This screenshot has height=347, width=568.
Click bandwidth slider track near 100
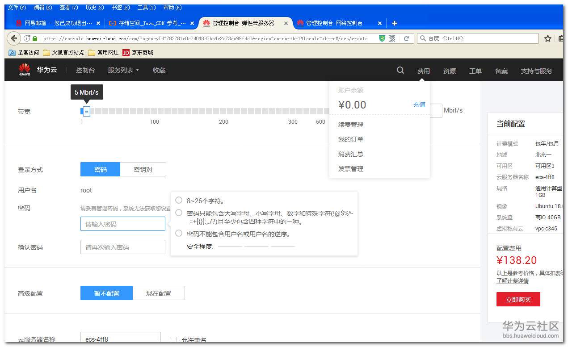[x=154, y=111]
